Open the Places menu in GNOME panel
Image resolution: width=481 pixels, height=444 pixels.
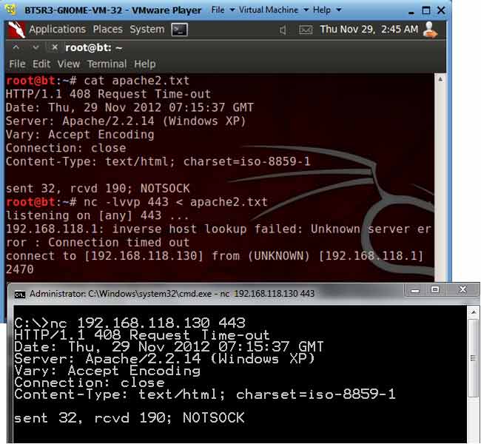[107, 30]
